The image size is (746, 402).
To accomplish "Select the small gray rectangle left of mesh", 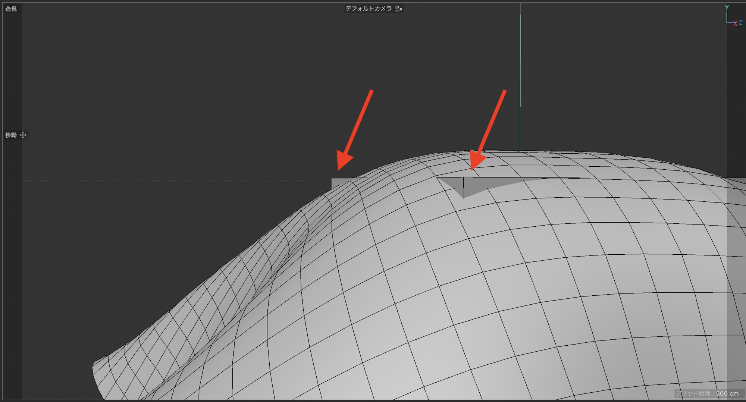I will (339, 183).
